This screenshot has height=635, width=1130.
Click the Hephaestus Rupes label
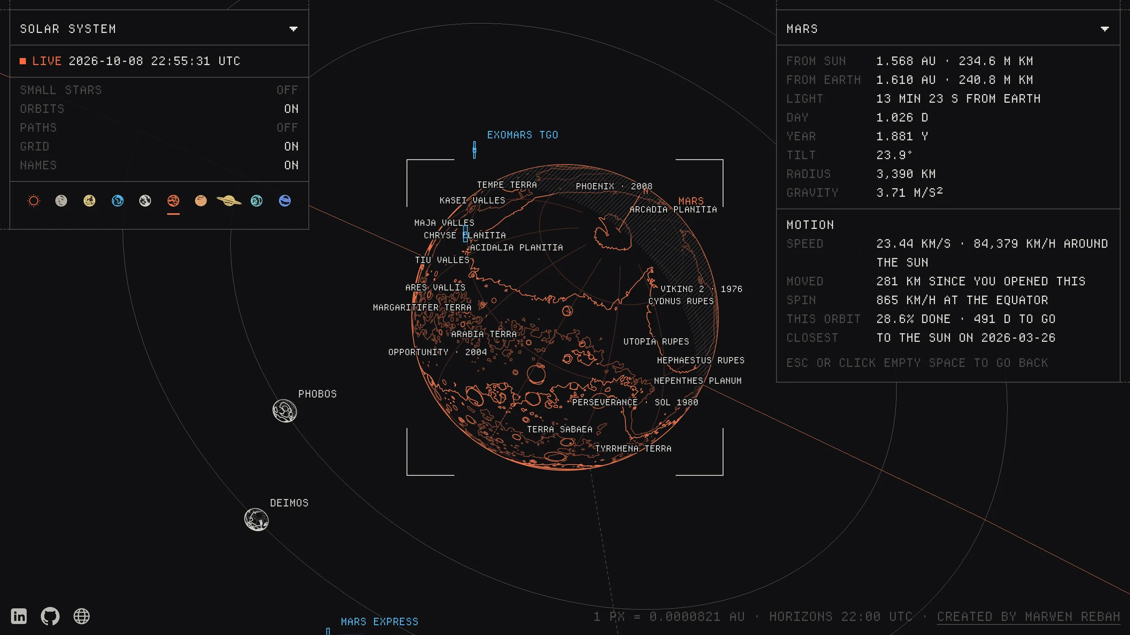pos(701,360)
